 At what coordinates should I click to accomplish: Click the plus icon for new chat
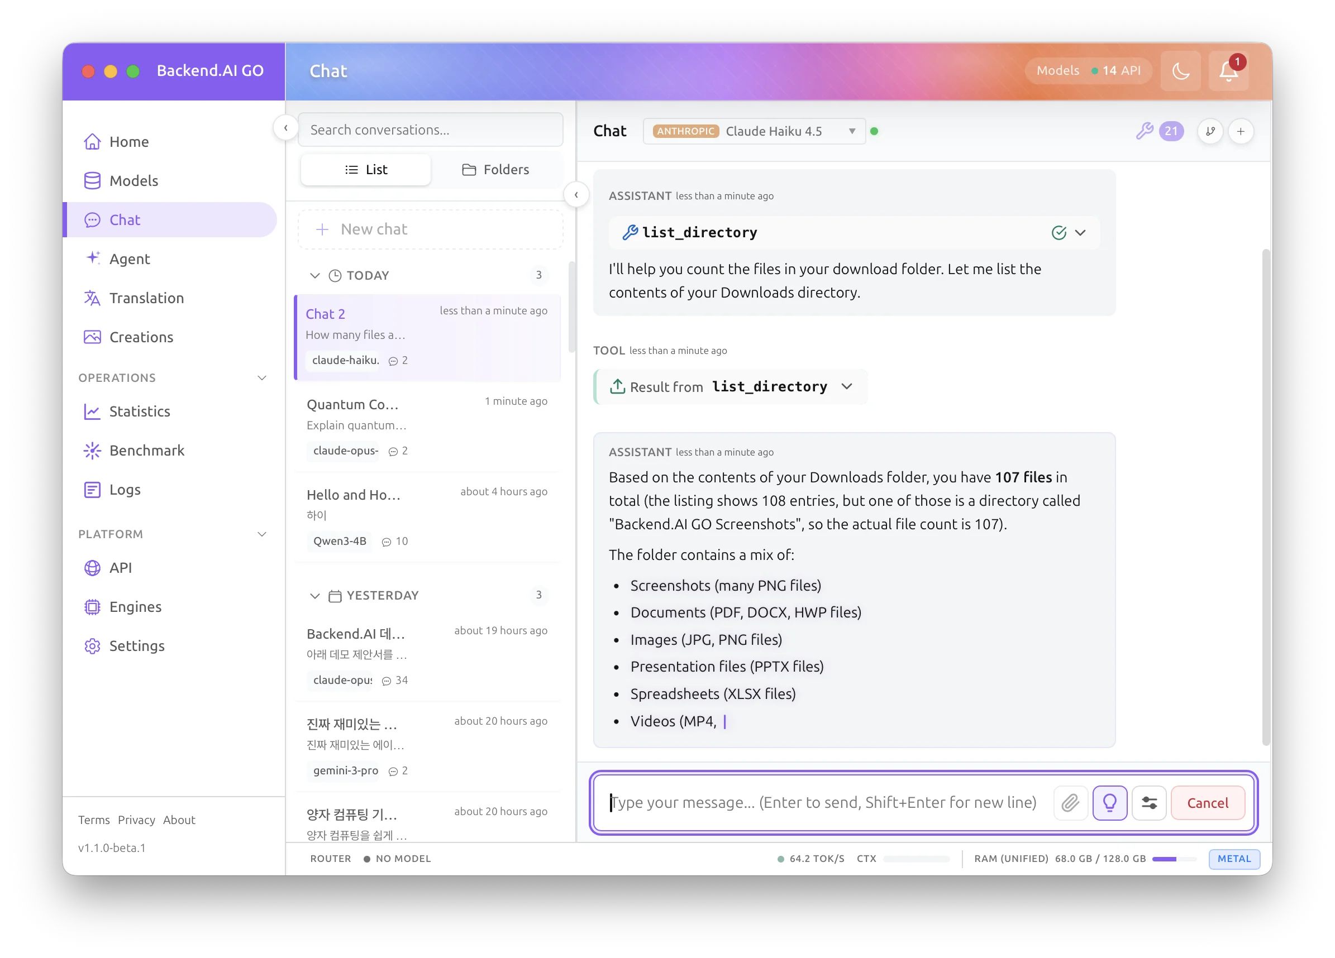(x=1240, y=131)
